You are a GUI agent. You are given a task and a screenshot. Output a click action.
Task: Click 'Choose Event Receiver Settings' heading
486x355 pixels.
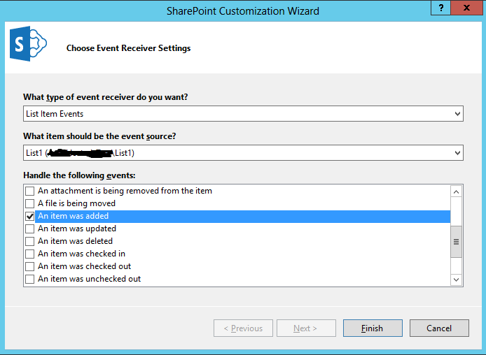click(x=129, y=48)
